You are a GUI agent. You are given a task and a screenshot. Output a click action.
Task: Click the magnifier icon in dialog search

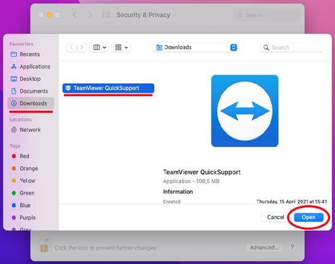266,48
